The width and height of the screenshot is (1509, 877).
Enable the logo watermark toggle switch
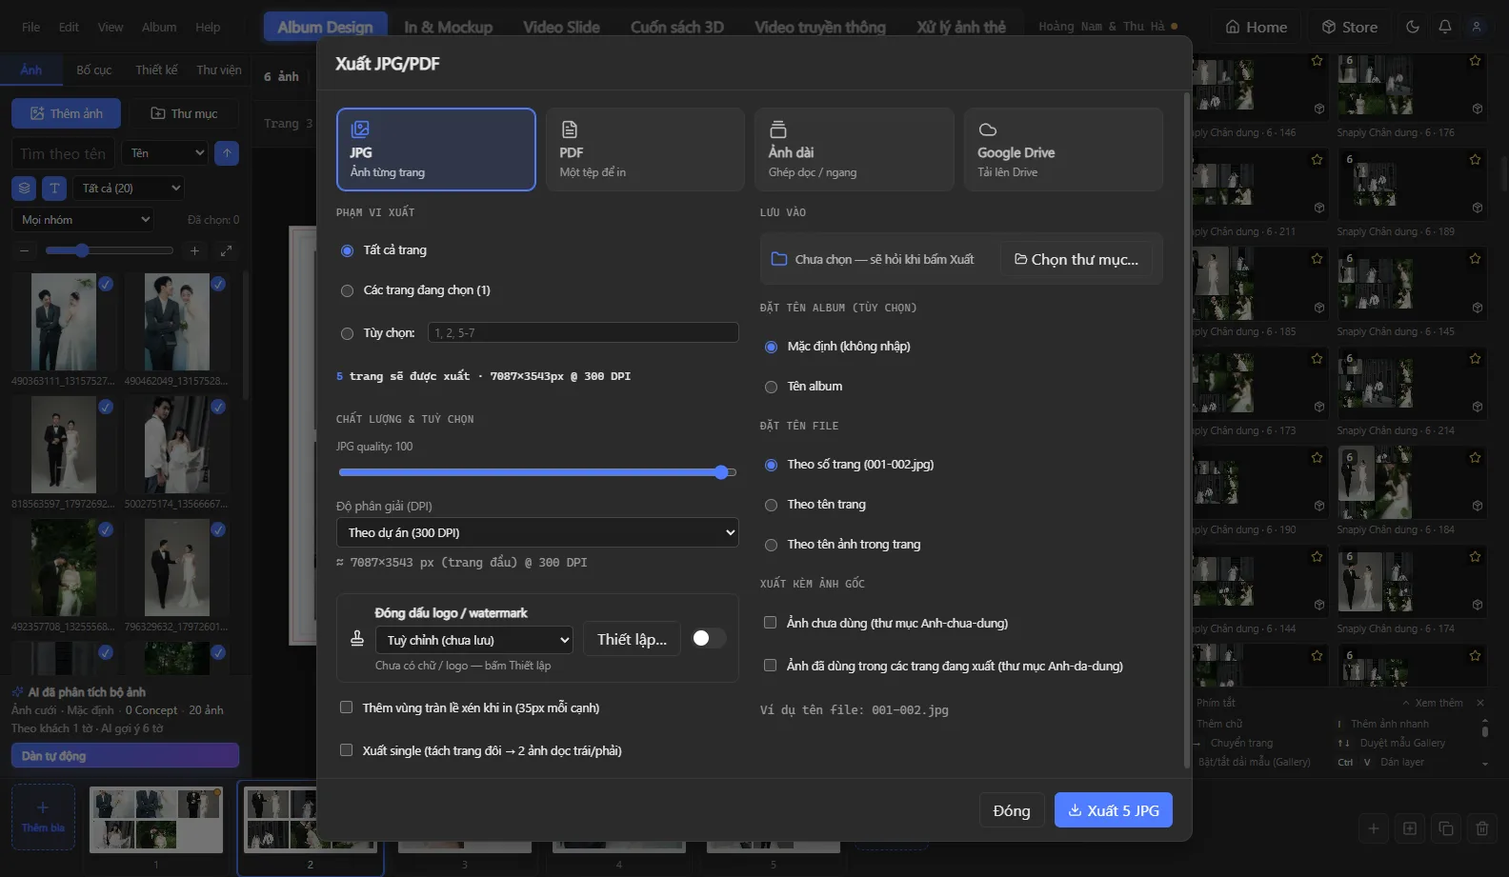(x=709, y=638)
